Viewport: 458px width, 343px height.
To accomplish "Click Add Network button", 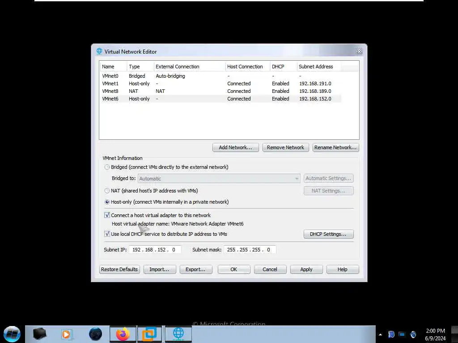I will click(x=235, y=147).
